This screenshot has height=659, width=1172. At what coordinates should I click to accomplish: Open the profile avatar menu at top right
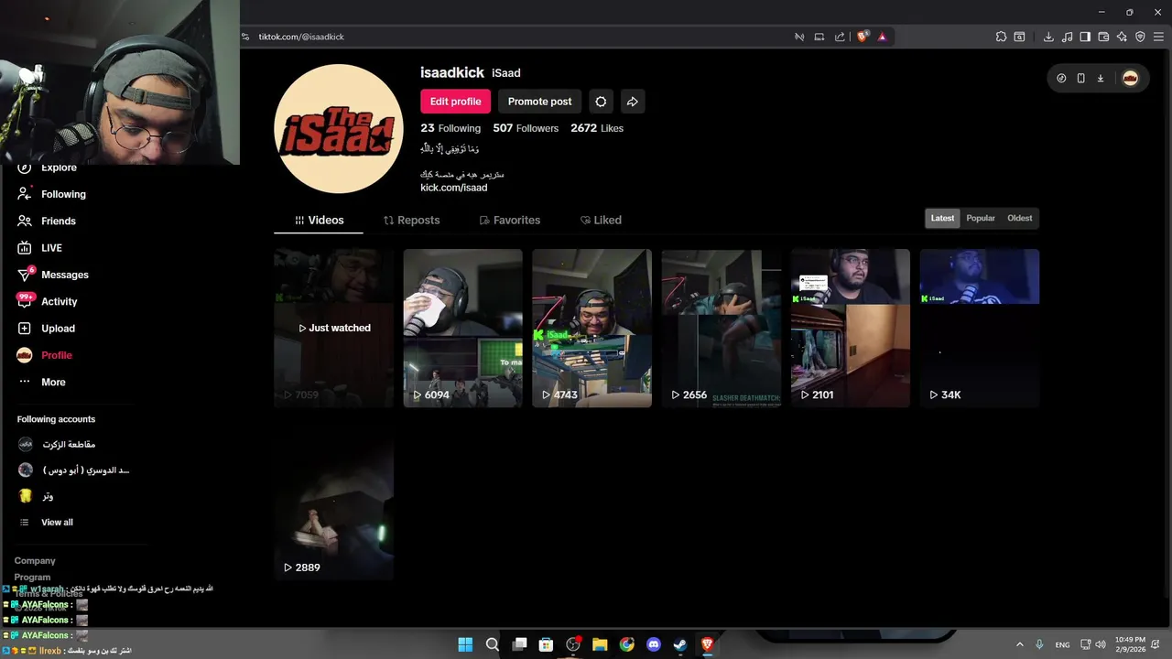[1130, 78]
